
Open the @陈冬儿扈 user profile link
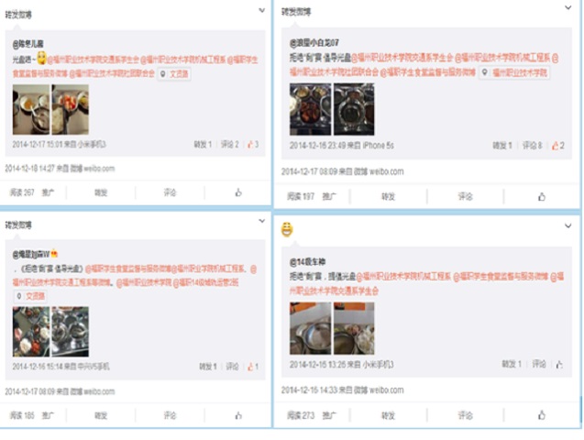pyautogui.click(x=28, y=44)
